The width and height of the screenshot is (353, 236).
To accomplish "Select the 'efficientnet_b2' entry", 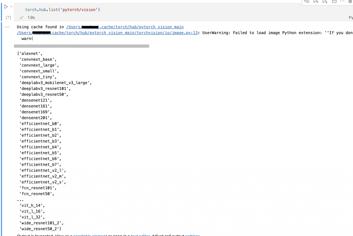I will pyautogui.click(x=40, y=135).
